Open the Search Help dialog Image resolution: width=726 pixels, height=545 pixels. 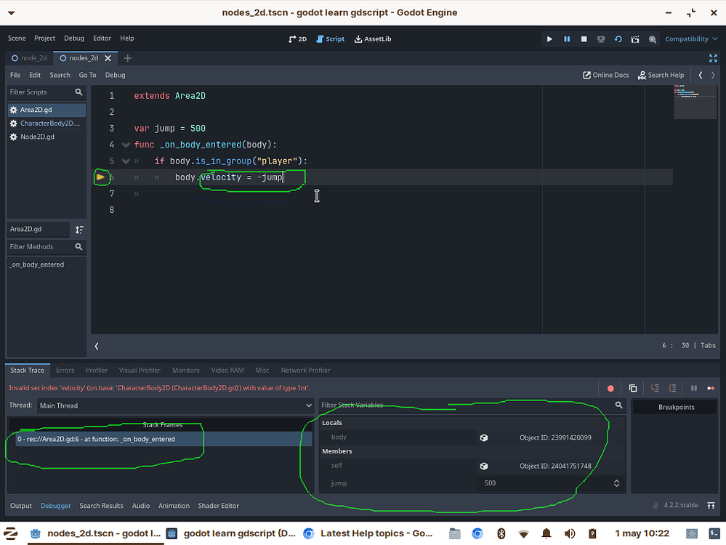[x=661, y=75]
